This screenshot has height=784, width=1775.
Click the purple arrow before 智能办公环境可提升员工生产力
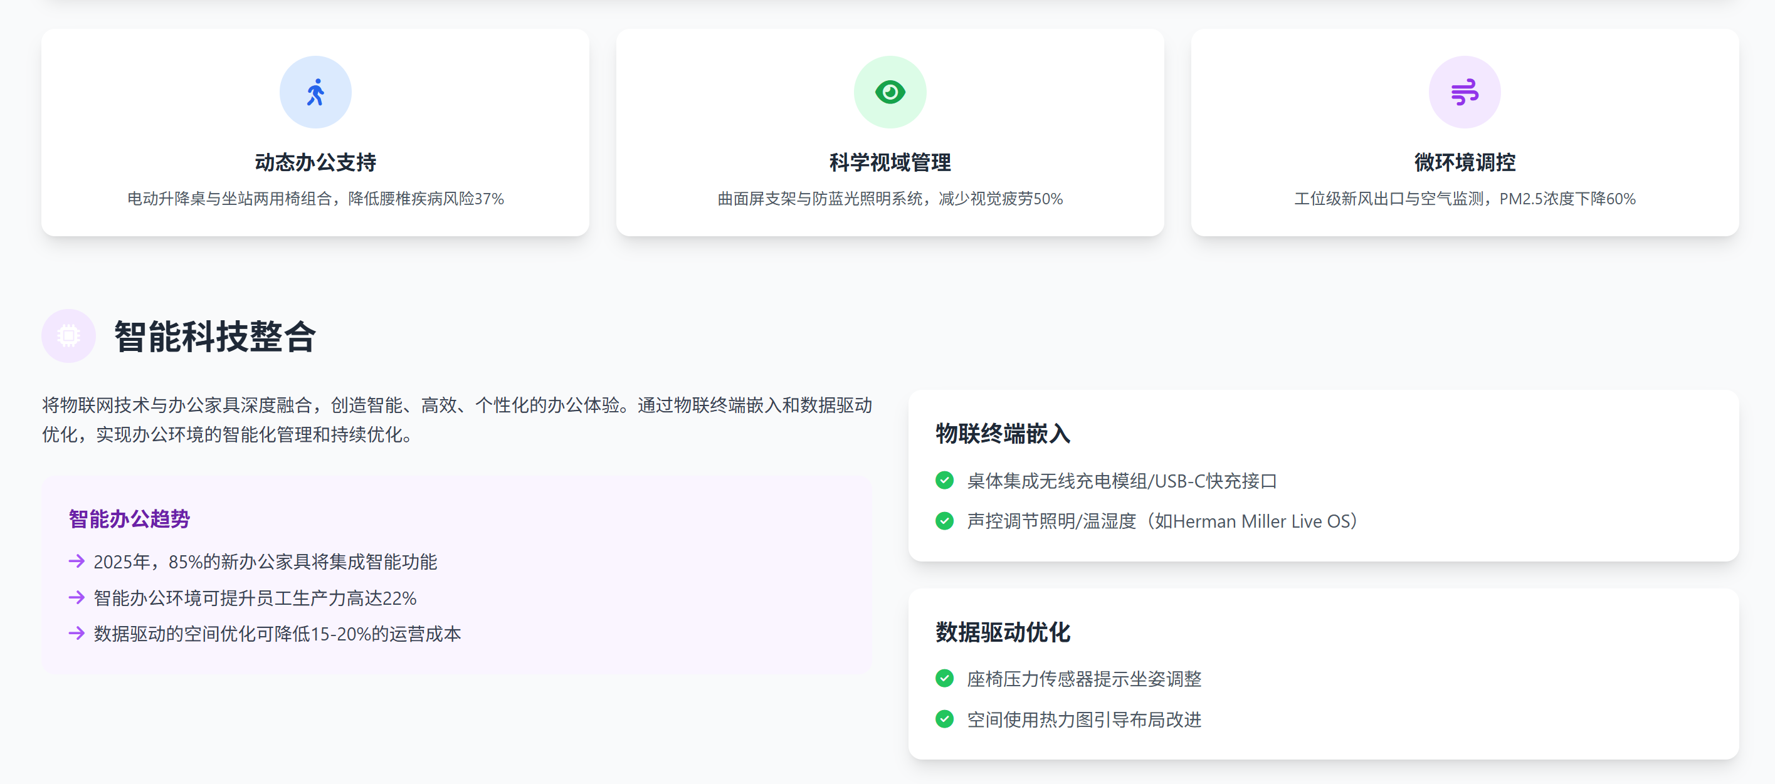pos(76,597)
